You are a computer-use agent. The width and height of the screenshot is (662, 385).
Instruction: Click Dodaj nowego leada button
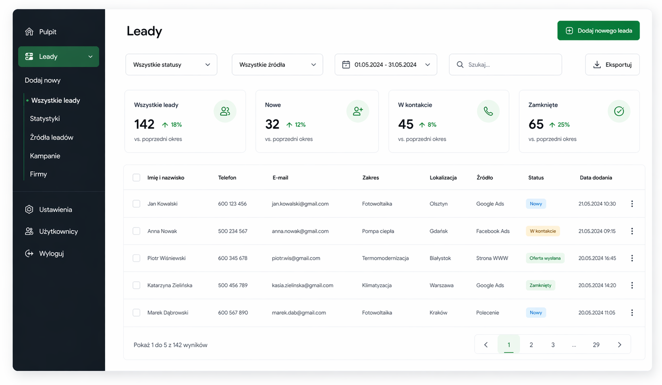click(x=598, y=31)
